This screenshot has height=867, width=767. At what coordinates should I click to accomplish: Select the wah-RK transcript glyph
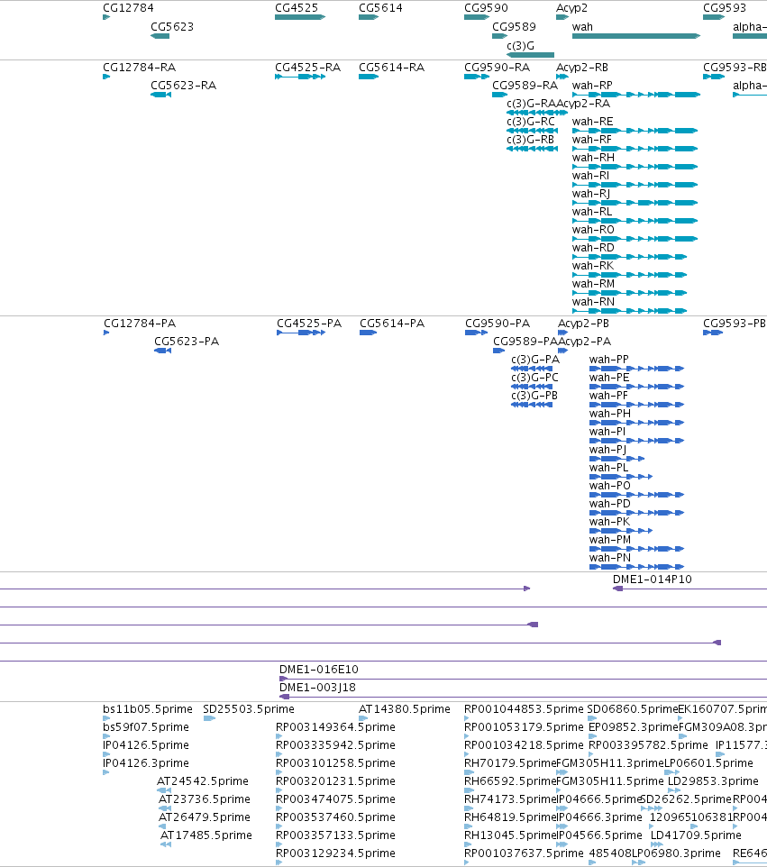tap(629, 275)
